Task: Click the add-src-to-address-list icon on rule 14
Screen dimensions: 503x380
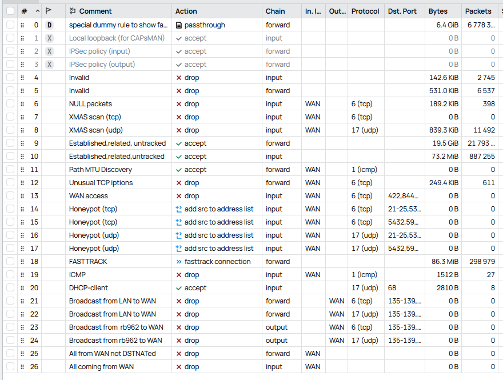Action: click(179, 209)
